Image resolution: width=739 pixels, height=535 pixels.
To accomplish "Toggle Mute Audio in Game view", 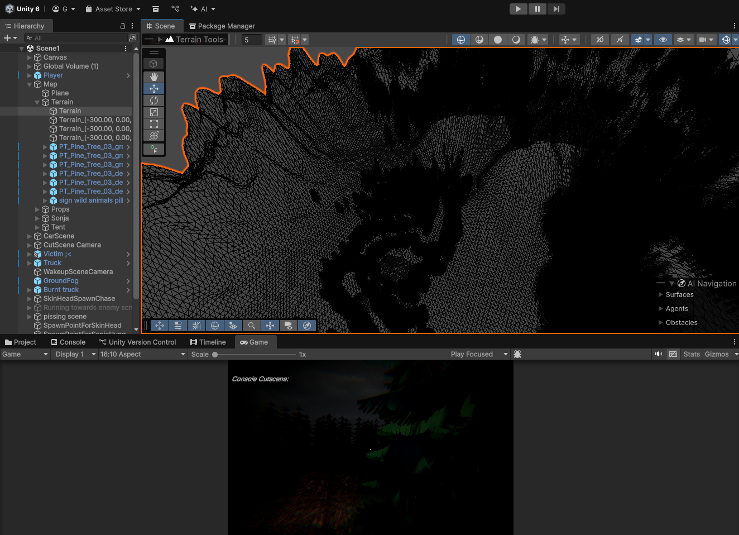I will (x=659, y=354).
